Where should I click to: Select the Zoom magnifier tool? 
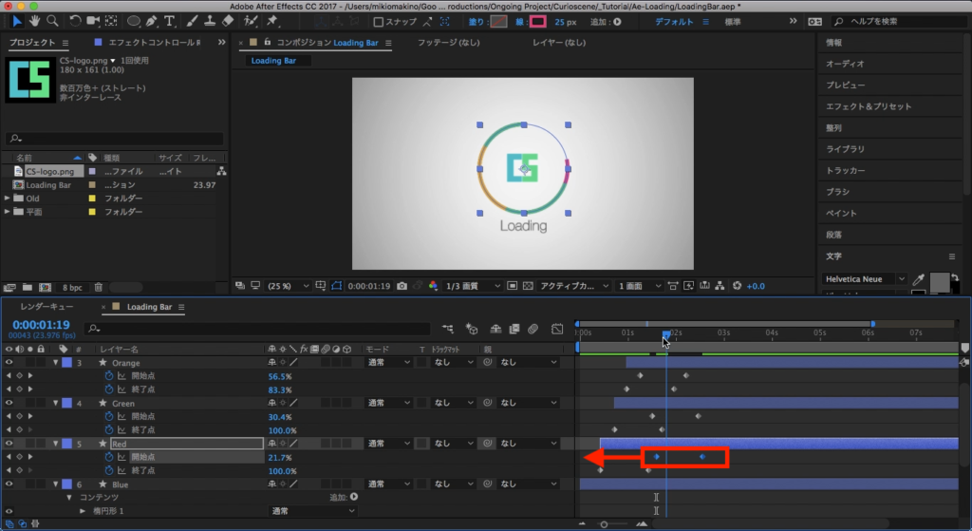(52, 20)
